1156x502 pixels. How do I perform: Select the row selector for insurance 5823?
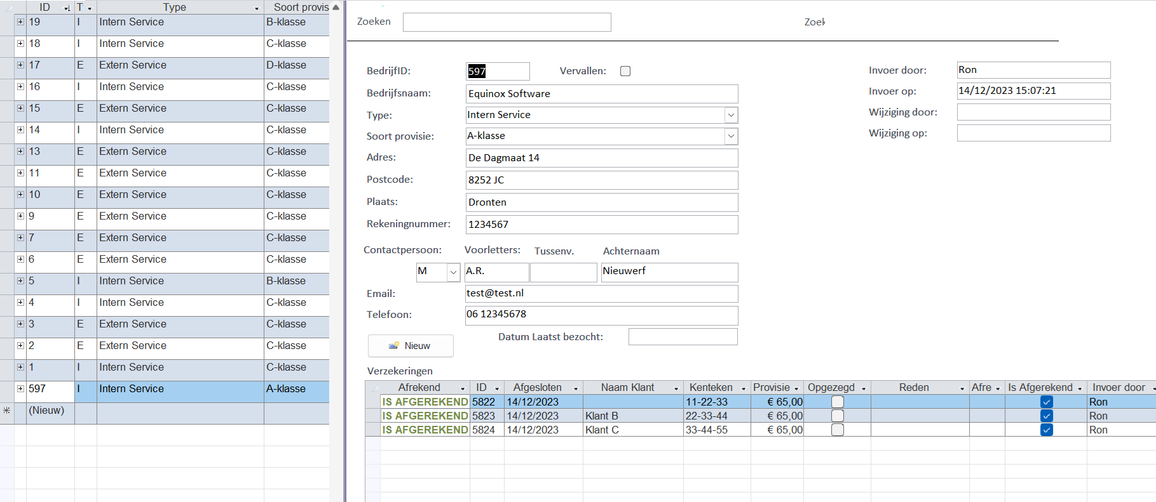tap(373, 416)
